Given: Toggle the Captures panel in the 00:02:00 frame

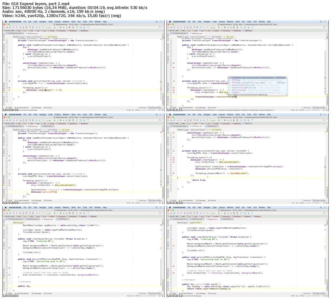Looking at the screenshot, I should tap(4, 152).
